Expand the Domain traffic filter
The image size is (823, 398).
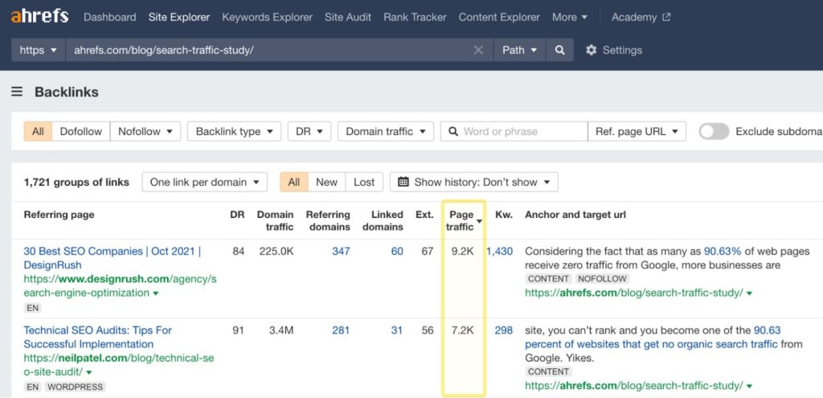click(x=385, y=131)
